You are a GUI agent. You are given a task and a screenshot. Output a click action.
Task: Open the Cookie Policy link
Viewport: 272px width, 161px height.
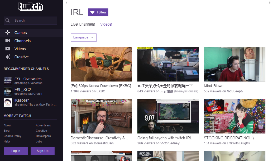(x=13, y=136)
